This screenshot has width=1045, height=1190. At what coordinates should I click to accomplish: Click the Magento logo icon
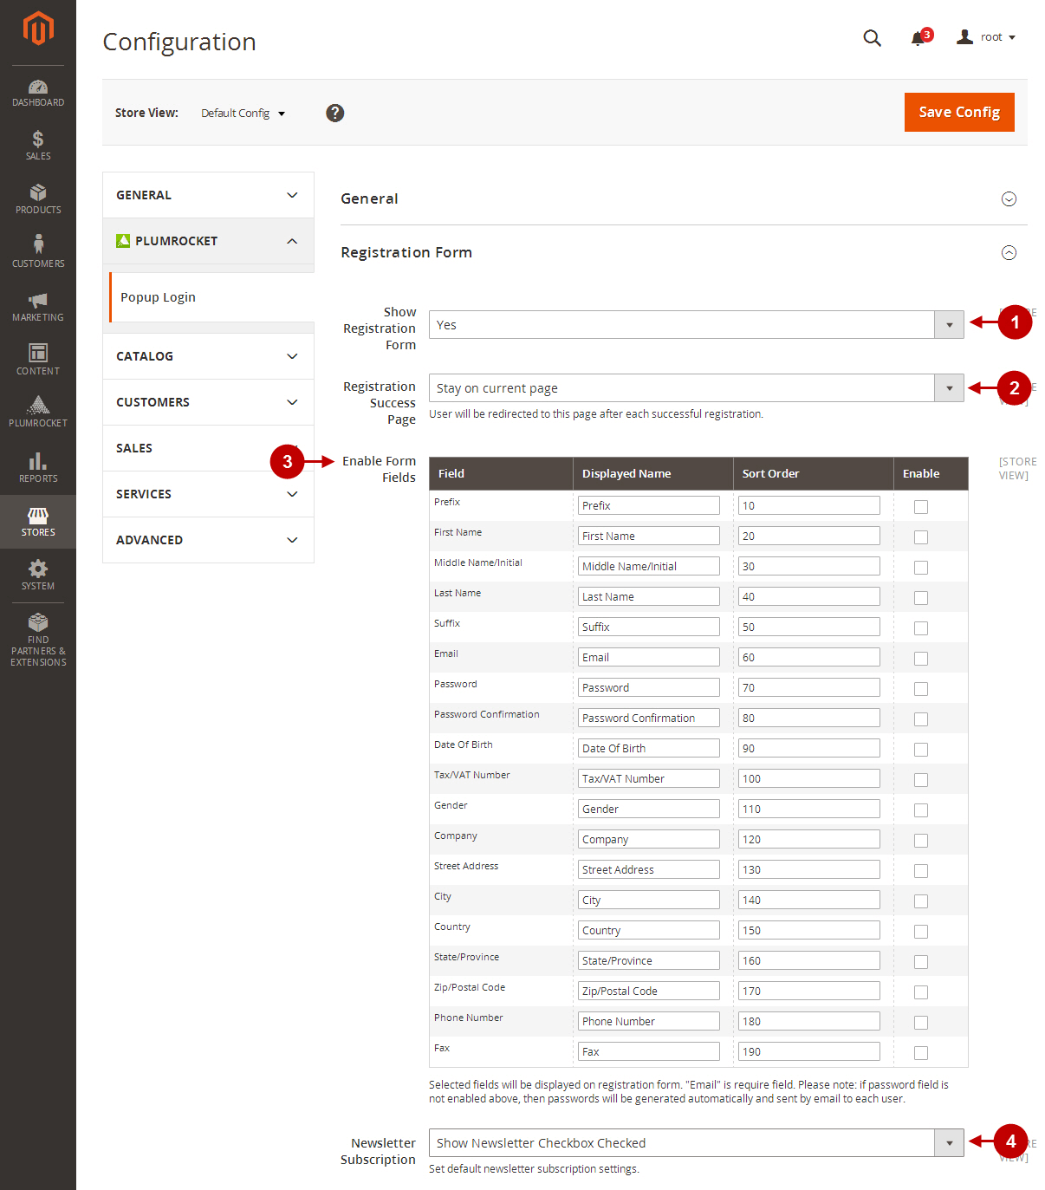38,29
